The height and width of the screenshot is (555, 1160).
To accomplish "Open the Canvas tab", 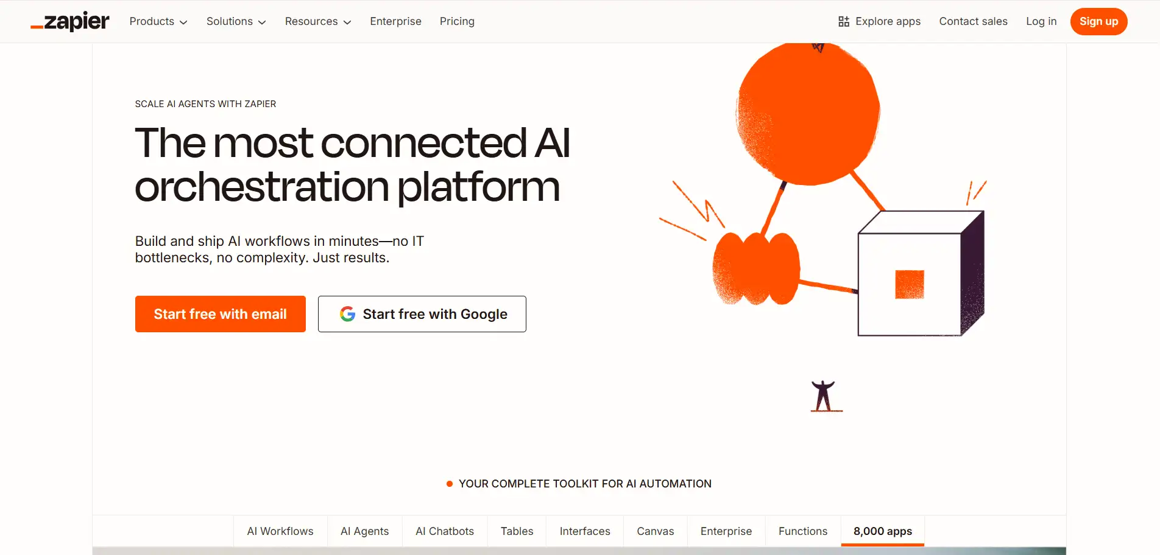I will click(x=655, y=531).
